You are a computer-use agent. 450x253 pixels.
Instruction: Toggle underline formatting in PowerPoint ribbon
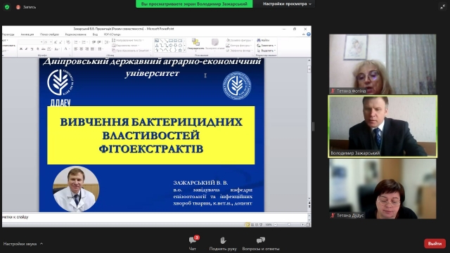click(x=32, y=49)
